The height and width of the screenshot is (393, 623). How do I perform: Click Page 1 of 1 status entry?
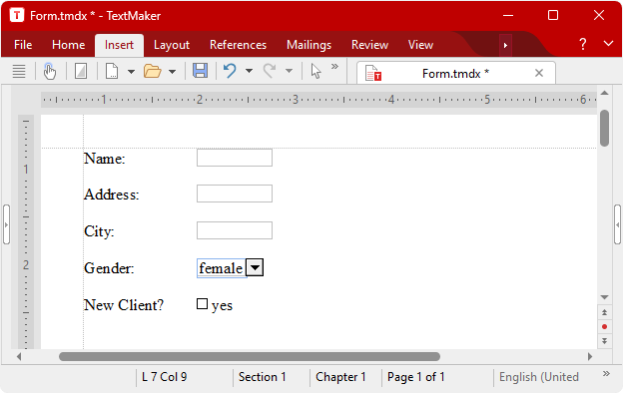[416, 377]
